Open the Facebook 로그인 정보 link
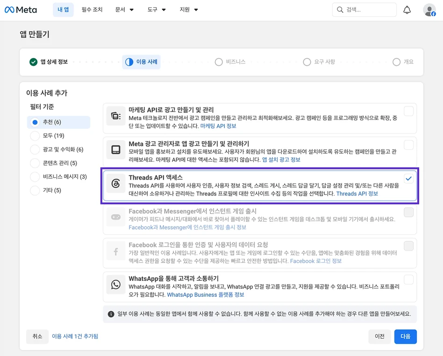The width and height of the screenshot is (443, 356). point(316,261)
